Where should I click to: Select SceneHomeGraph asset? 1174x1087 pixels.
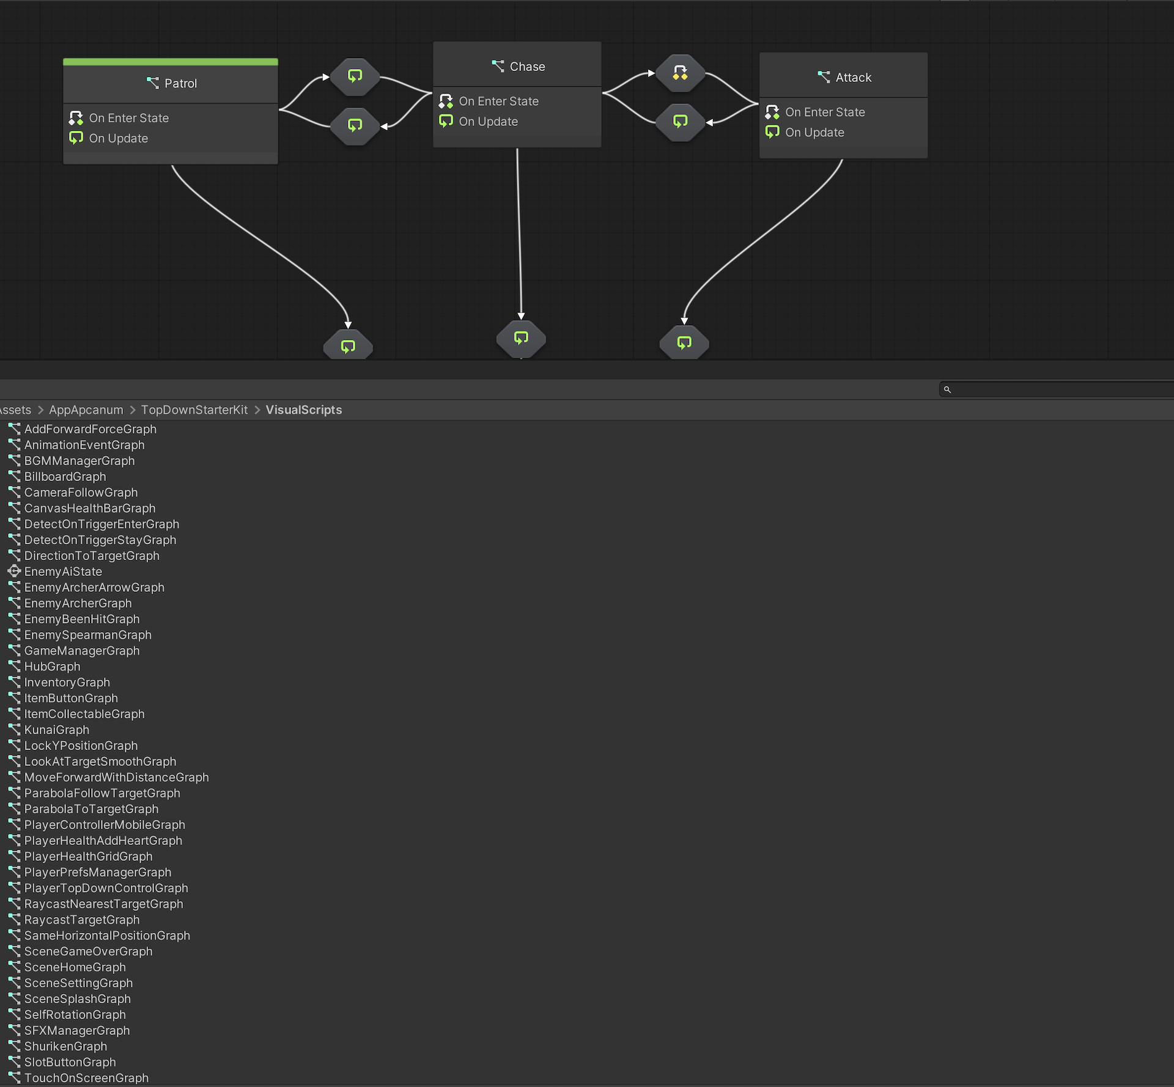pyautogui.click(x=75, y=967)
